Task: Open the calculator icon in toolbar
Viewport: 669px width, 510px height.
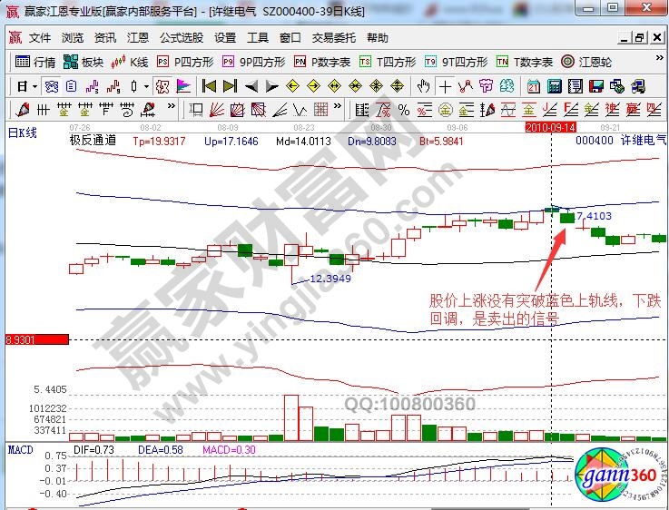Action: (x=553, y=86)
